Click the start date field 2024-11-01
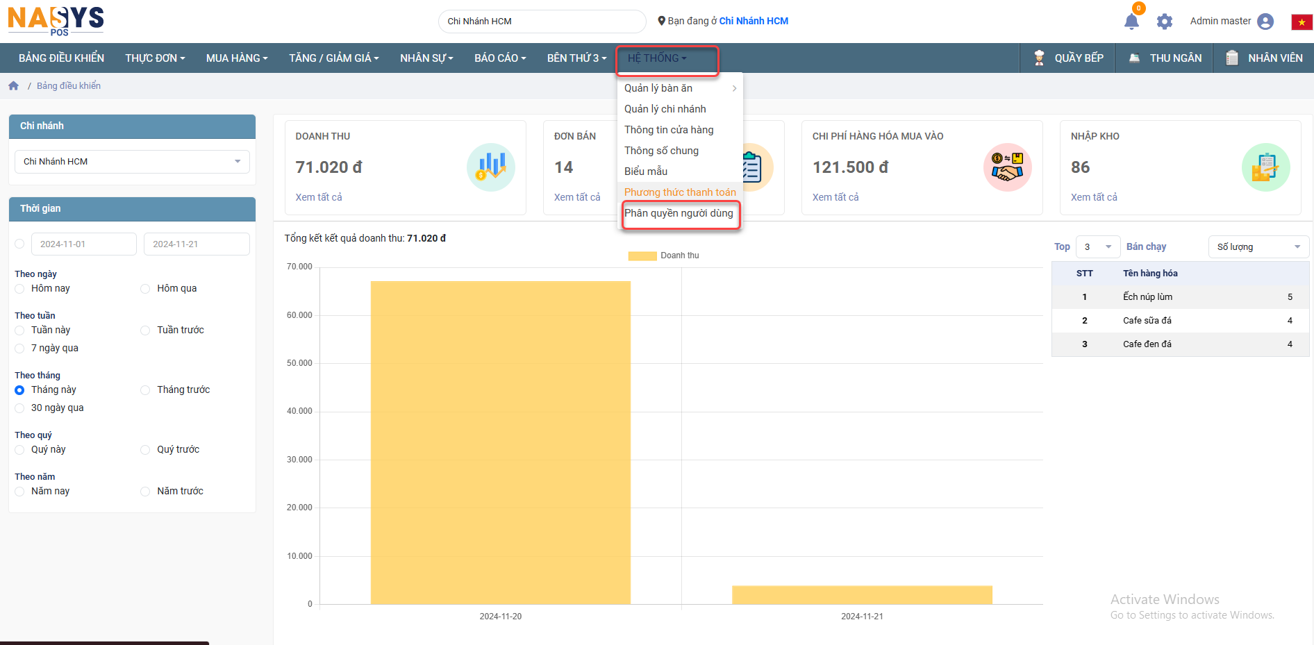The height and width of the screenshot is (645, 1314). click(x=84, y=244)
